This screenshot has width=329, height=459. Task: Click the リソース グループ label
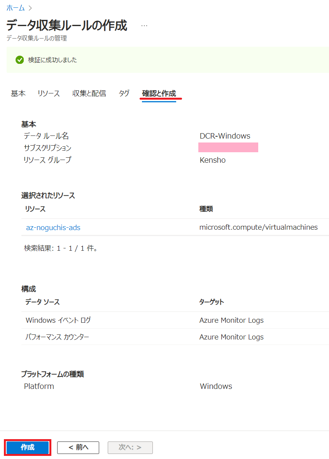47,160
